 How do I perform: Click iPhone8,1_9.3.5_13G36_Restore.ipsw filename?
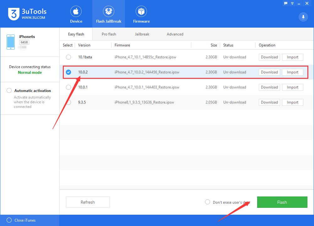[144, 102]
